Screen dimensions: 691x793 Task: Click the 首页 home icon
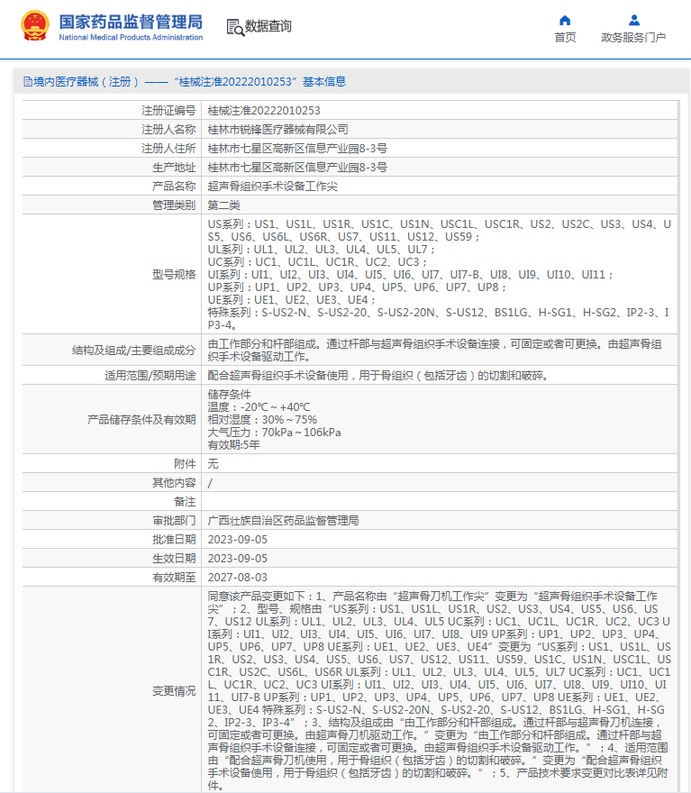pyautogui.click(x=565, y=20)
